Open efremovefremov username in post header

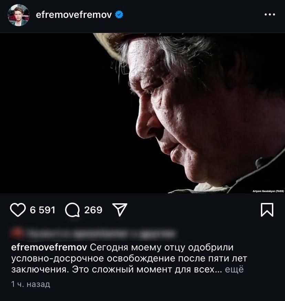(74, 15)
